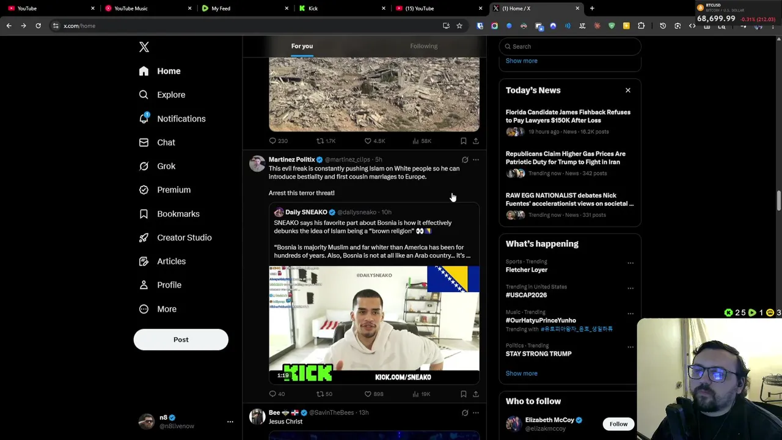Open Home from the sidebar
782x440 pixels.
click(159, 71)
